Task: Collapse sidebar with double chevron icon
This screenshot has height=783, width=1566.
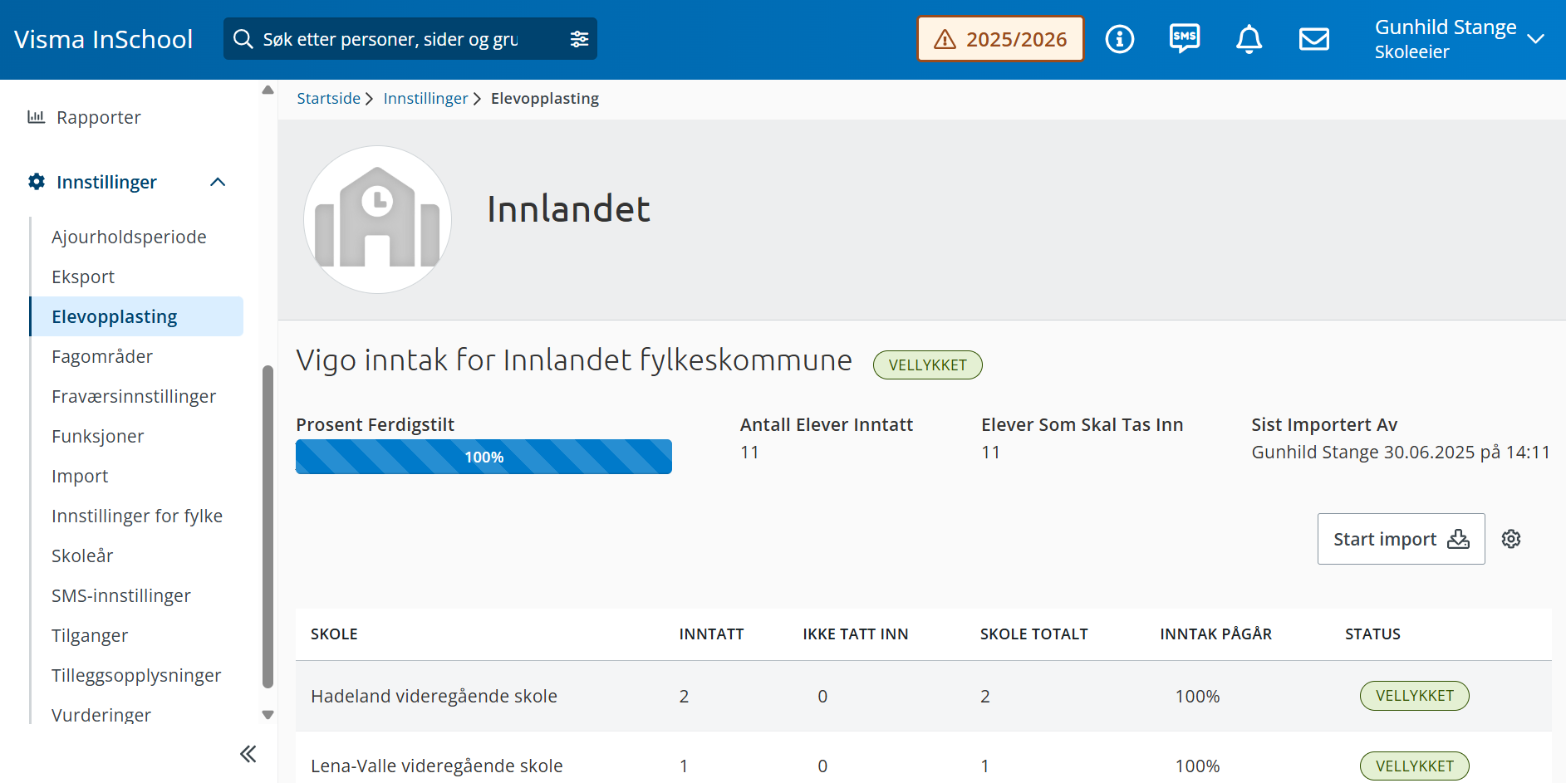Action: tap(248, 754)
